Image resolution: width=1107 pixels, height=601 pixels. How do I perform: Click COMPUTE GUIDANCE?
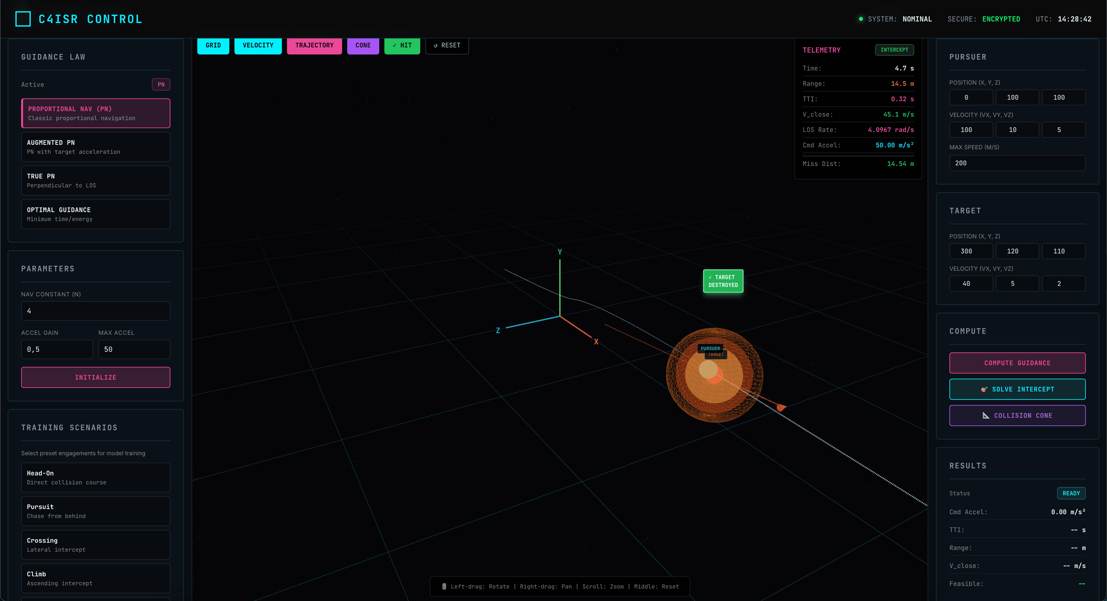tap(1018, 363)
